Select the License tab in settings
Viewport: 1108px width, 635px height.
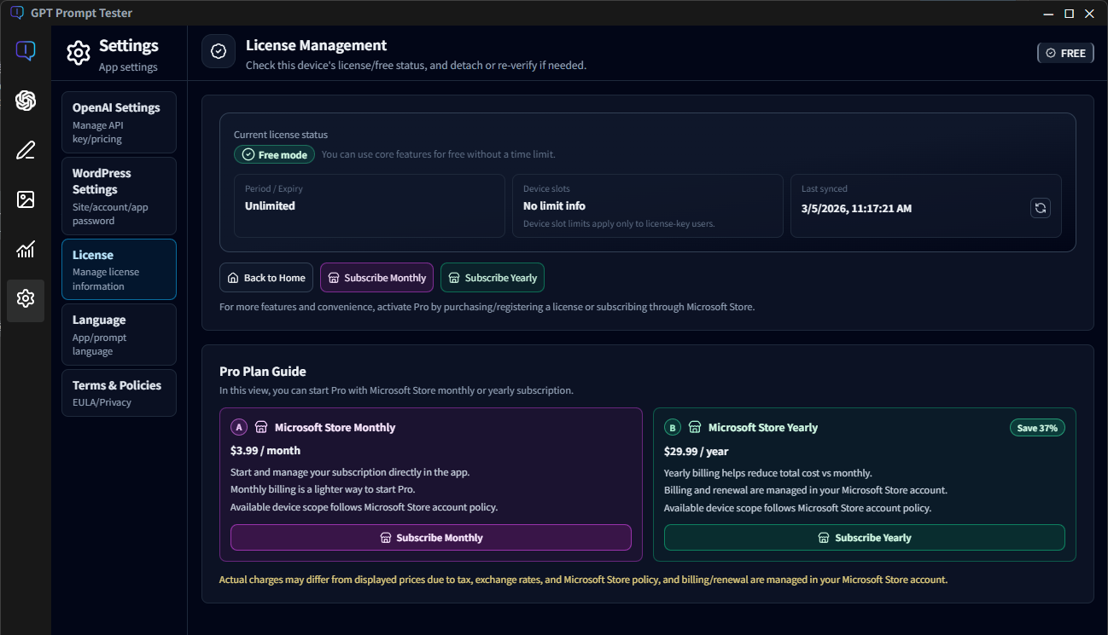pyautogui.click(x=119, y=268)
